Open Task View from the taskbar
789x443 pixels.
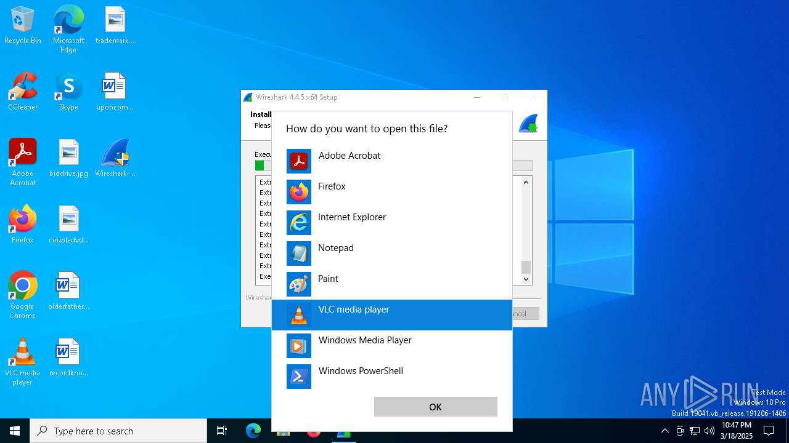[x=222, y=431]
